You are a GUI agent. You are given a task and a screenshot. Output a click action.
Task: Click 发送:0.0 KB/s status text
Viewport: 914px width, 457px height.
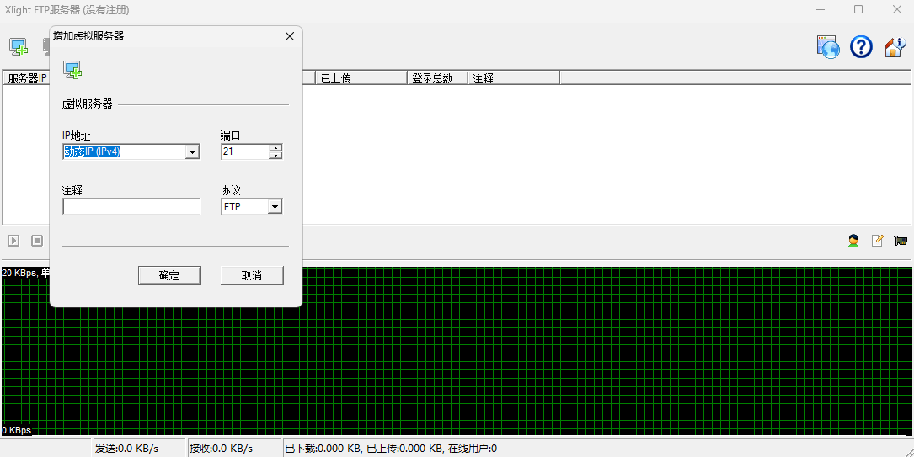click(x=126, y=449)
